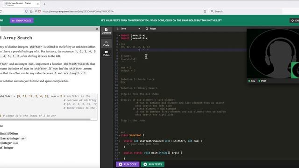The height and width of the screenshot is (168, 299).
Task: Click 'Solution 2: Binary Search' comment line
Action: point(139,88)
